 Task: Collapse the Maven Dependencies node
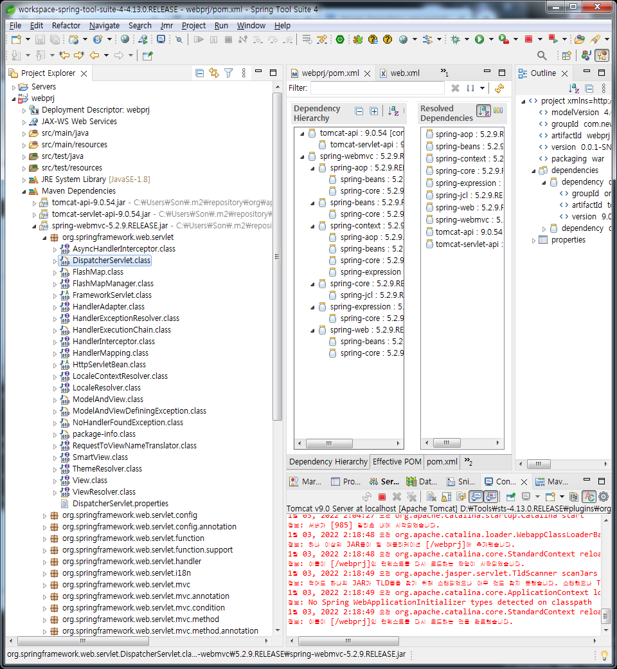[24, 191]
